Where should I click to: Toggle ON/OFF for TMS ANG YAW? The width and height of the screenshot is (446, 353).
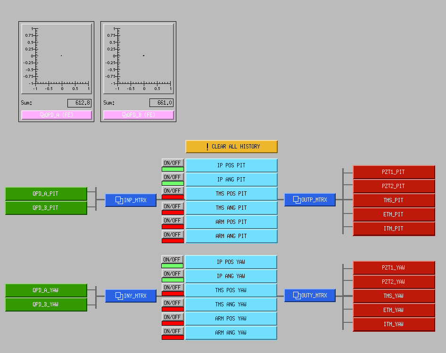pyautogui.click(x=173, y=303)
